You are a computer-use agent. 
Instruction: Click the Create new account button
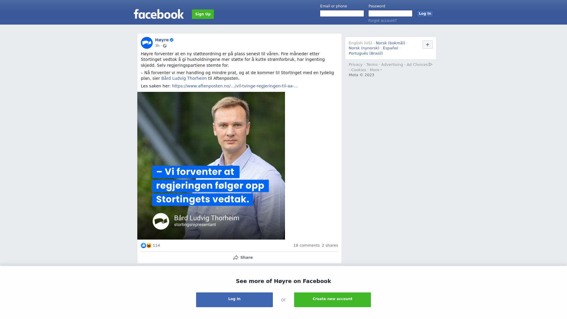point(333,300)
